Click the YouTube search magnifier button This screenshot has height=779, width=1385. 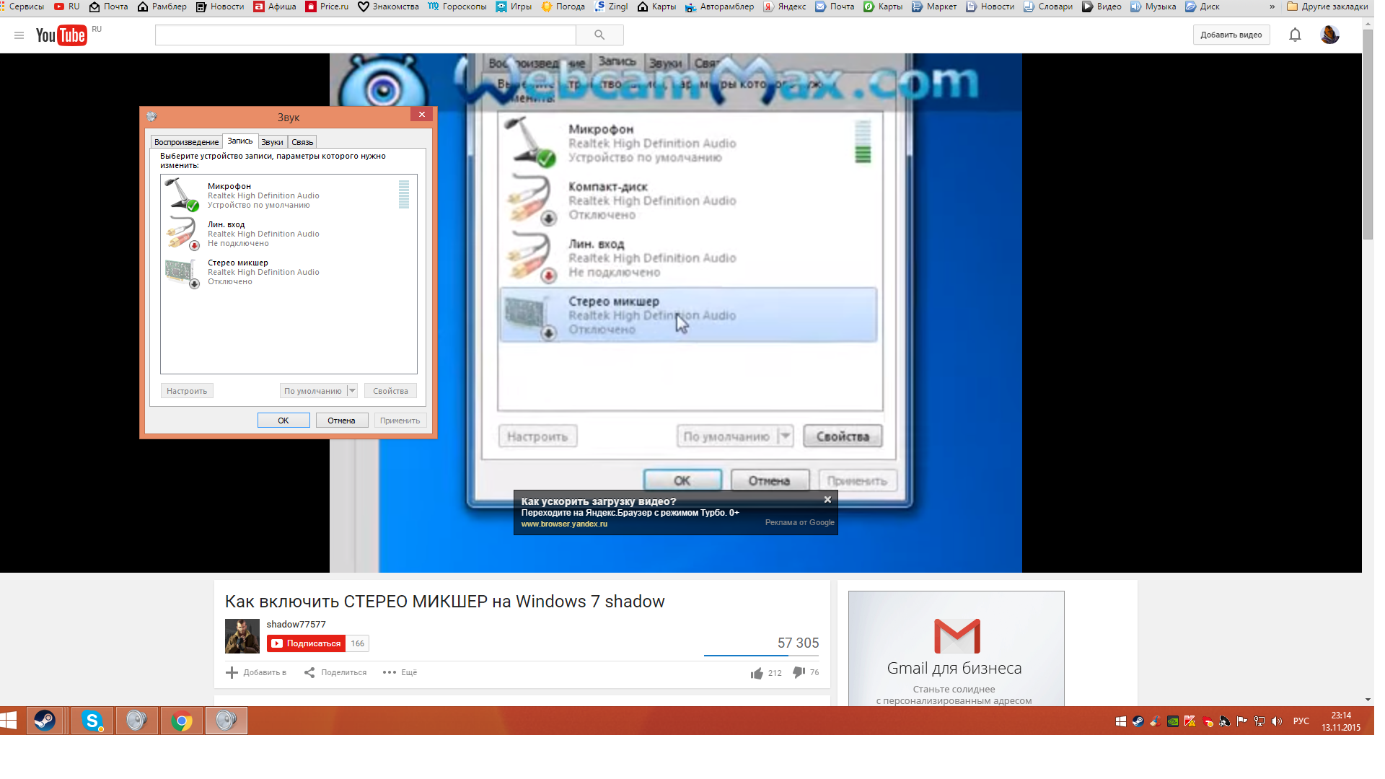[x=599, y=35]
